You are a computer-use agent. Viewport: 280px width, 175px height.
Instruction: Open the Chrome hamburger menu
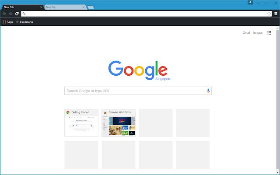point(276,14)
